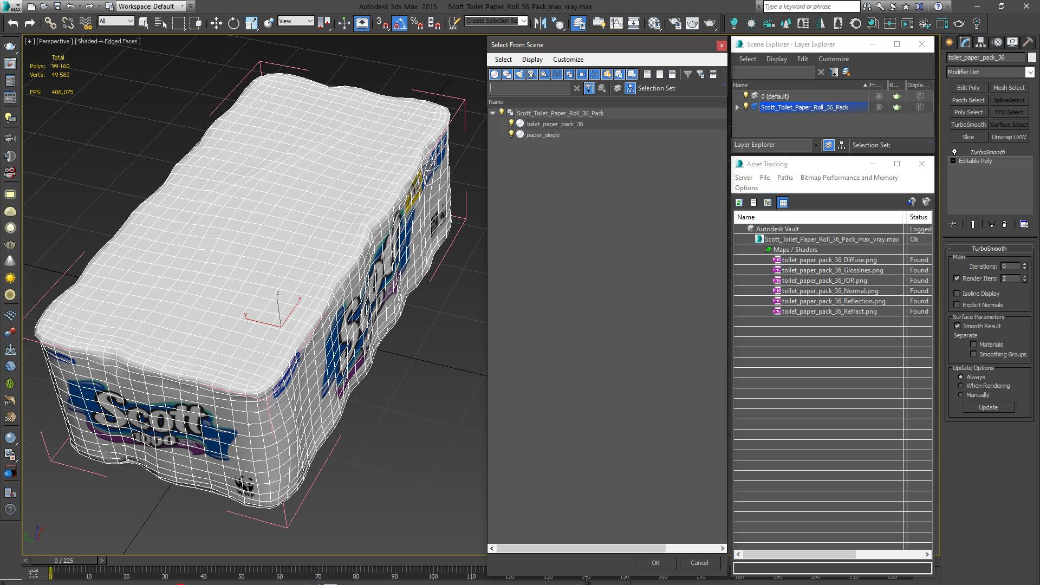Click OK in Select From Scene
This screenshot has height=585, width=1040.
655,563
